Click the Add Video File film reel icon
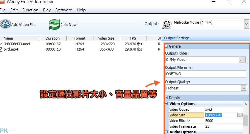250x134 pixels. (x=5, y=24)
